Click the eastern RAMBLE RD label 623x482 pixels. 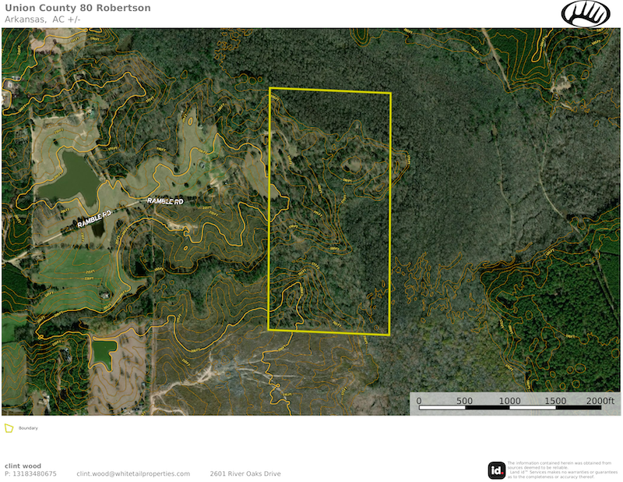click(x=165, y=201)
